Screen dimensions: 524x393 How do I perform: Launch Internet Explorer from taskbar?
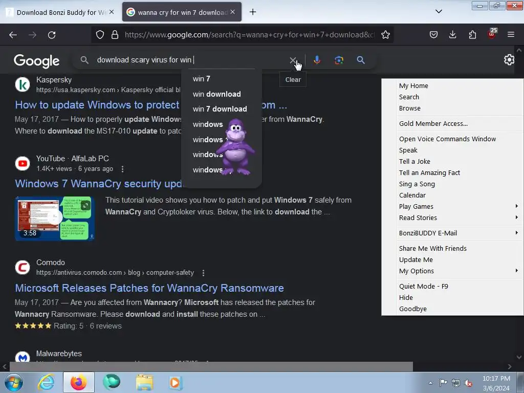[x=46, y=383]
